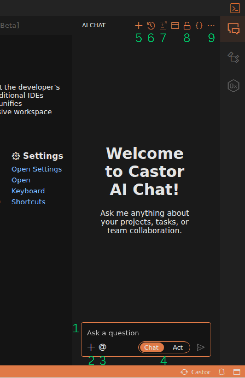Start a new AI chat conversation

tap(139, 25)
